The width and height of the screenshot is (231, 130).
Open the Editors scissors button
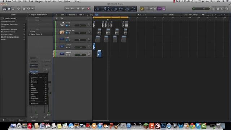point(33,9)
